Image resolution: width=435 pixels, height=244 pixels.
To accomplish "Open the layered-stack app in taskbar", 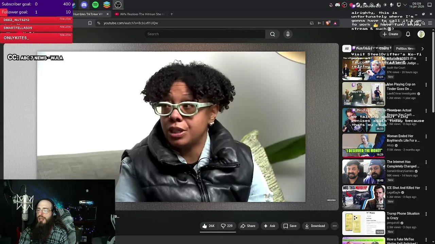I will (x=107, y=5).
